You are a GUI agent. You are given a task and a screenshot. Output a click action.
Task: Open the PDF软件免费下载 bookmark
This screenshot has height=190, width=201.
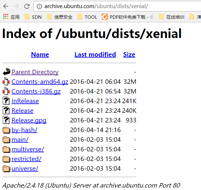click(128, 17)
